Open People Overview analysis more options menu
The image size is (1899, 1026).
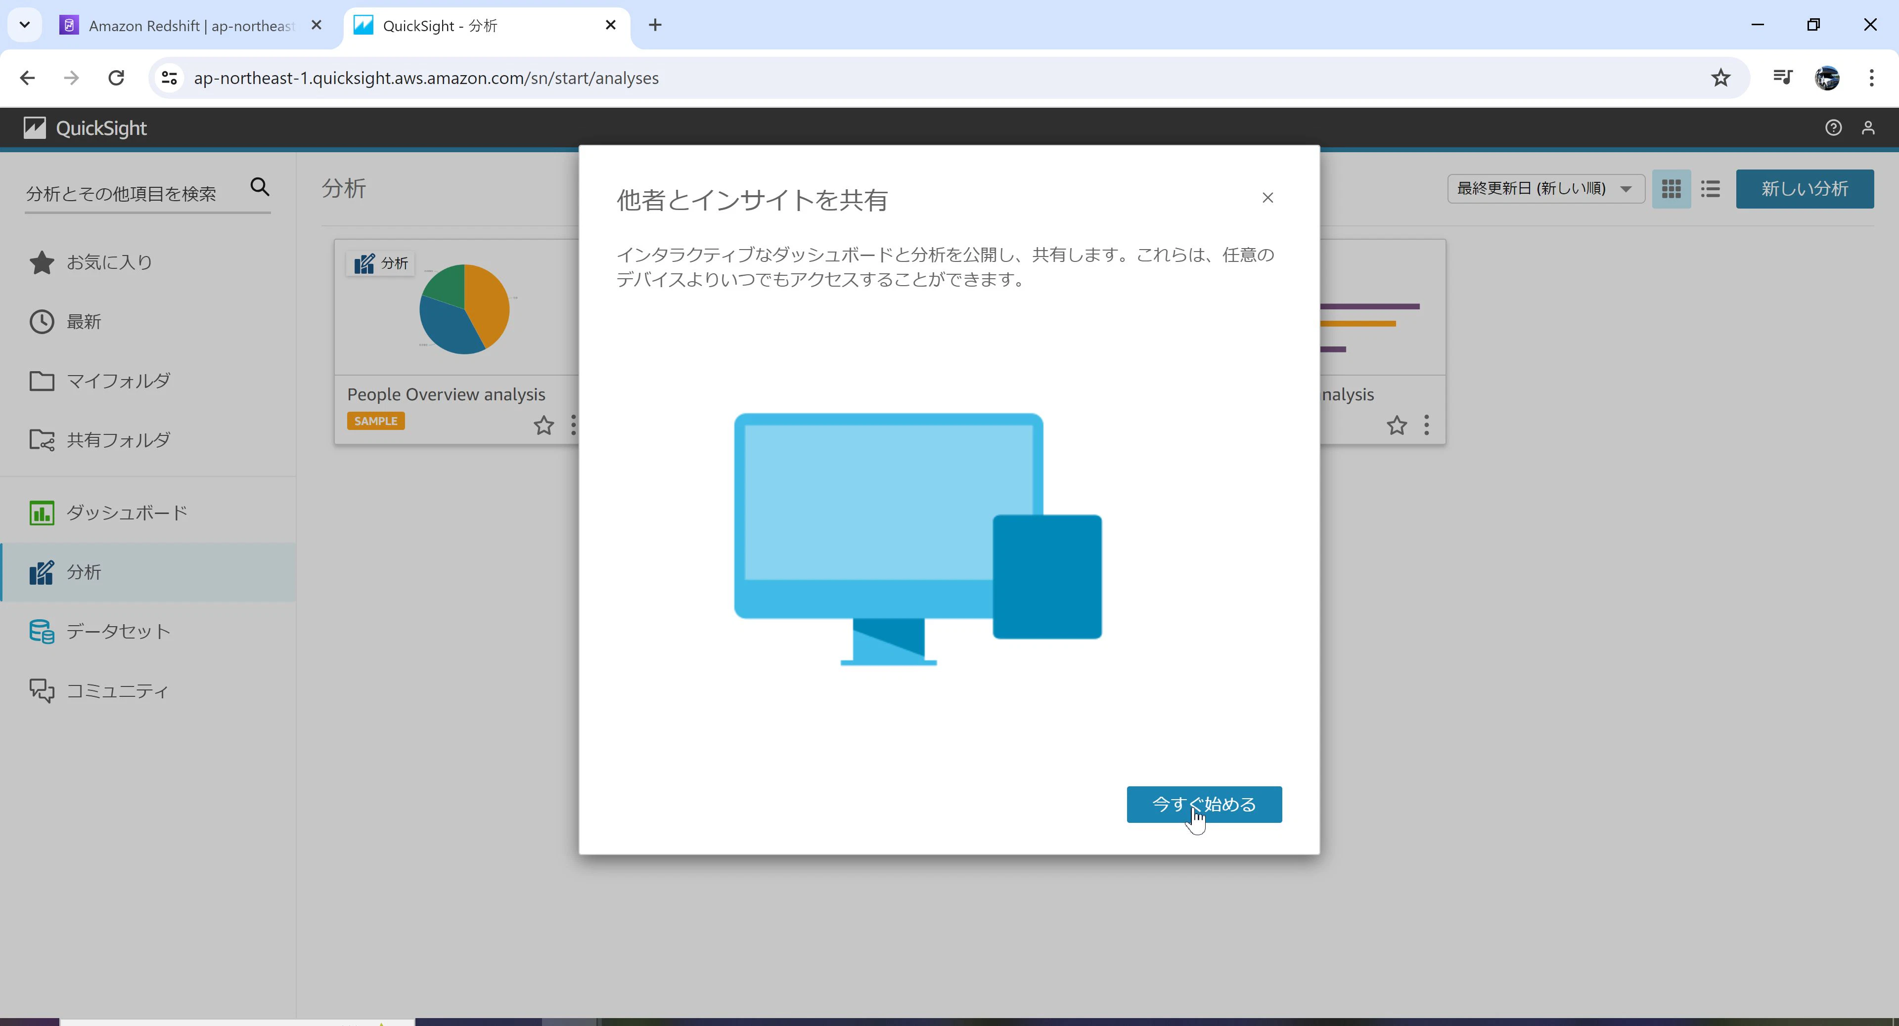tap(573, 425)
